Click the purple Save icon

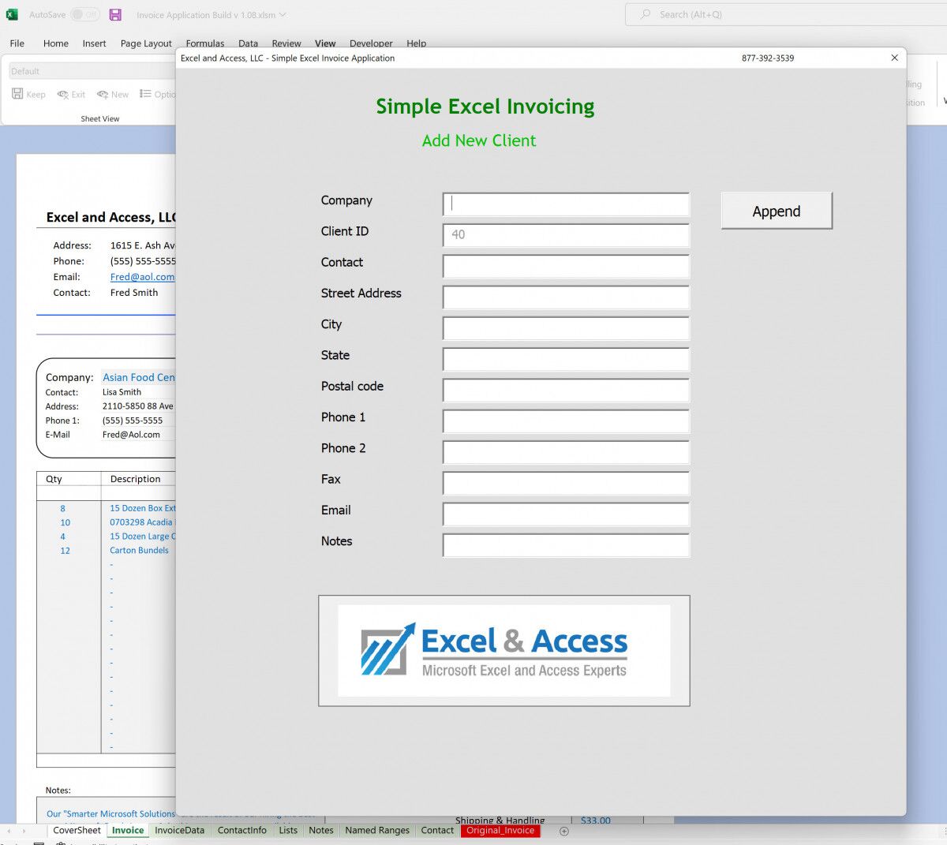(x=115, y=14)
